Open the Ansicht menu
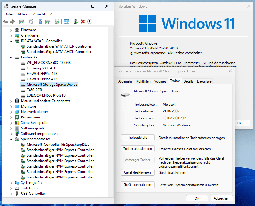 (39, 14)
